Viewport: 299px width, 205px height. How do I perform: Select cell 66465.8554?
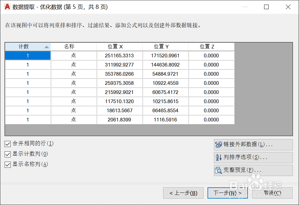(x=166, y=110)
